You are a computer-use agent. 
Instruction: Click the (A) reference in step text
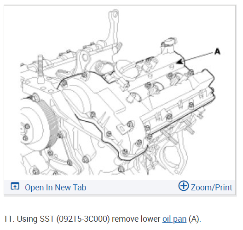pos(195,219)
